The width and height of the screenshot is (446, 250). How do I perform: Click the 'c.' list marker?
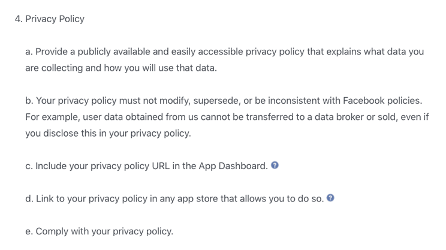[29, 166]
